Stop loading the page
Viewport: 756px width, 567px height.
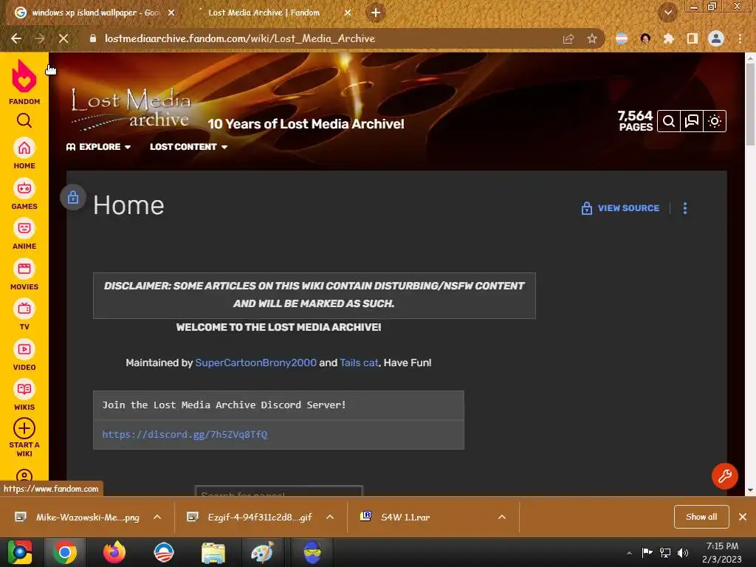pos(63,38)
